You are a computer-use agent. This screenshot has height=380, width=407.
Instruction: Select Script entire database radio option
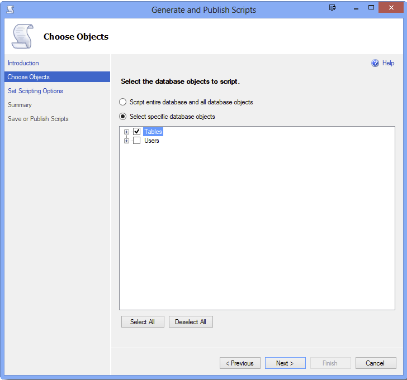tap(123, 102)
